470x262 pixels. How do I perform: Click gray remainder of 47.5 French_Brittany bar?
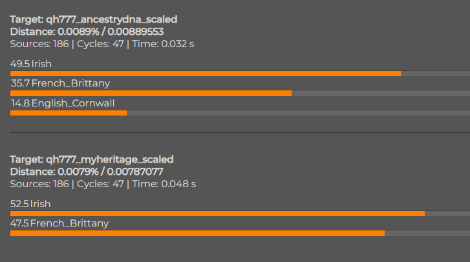click(x=427, y=234)
